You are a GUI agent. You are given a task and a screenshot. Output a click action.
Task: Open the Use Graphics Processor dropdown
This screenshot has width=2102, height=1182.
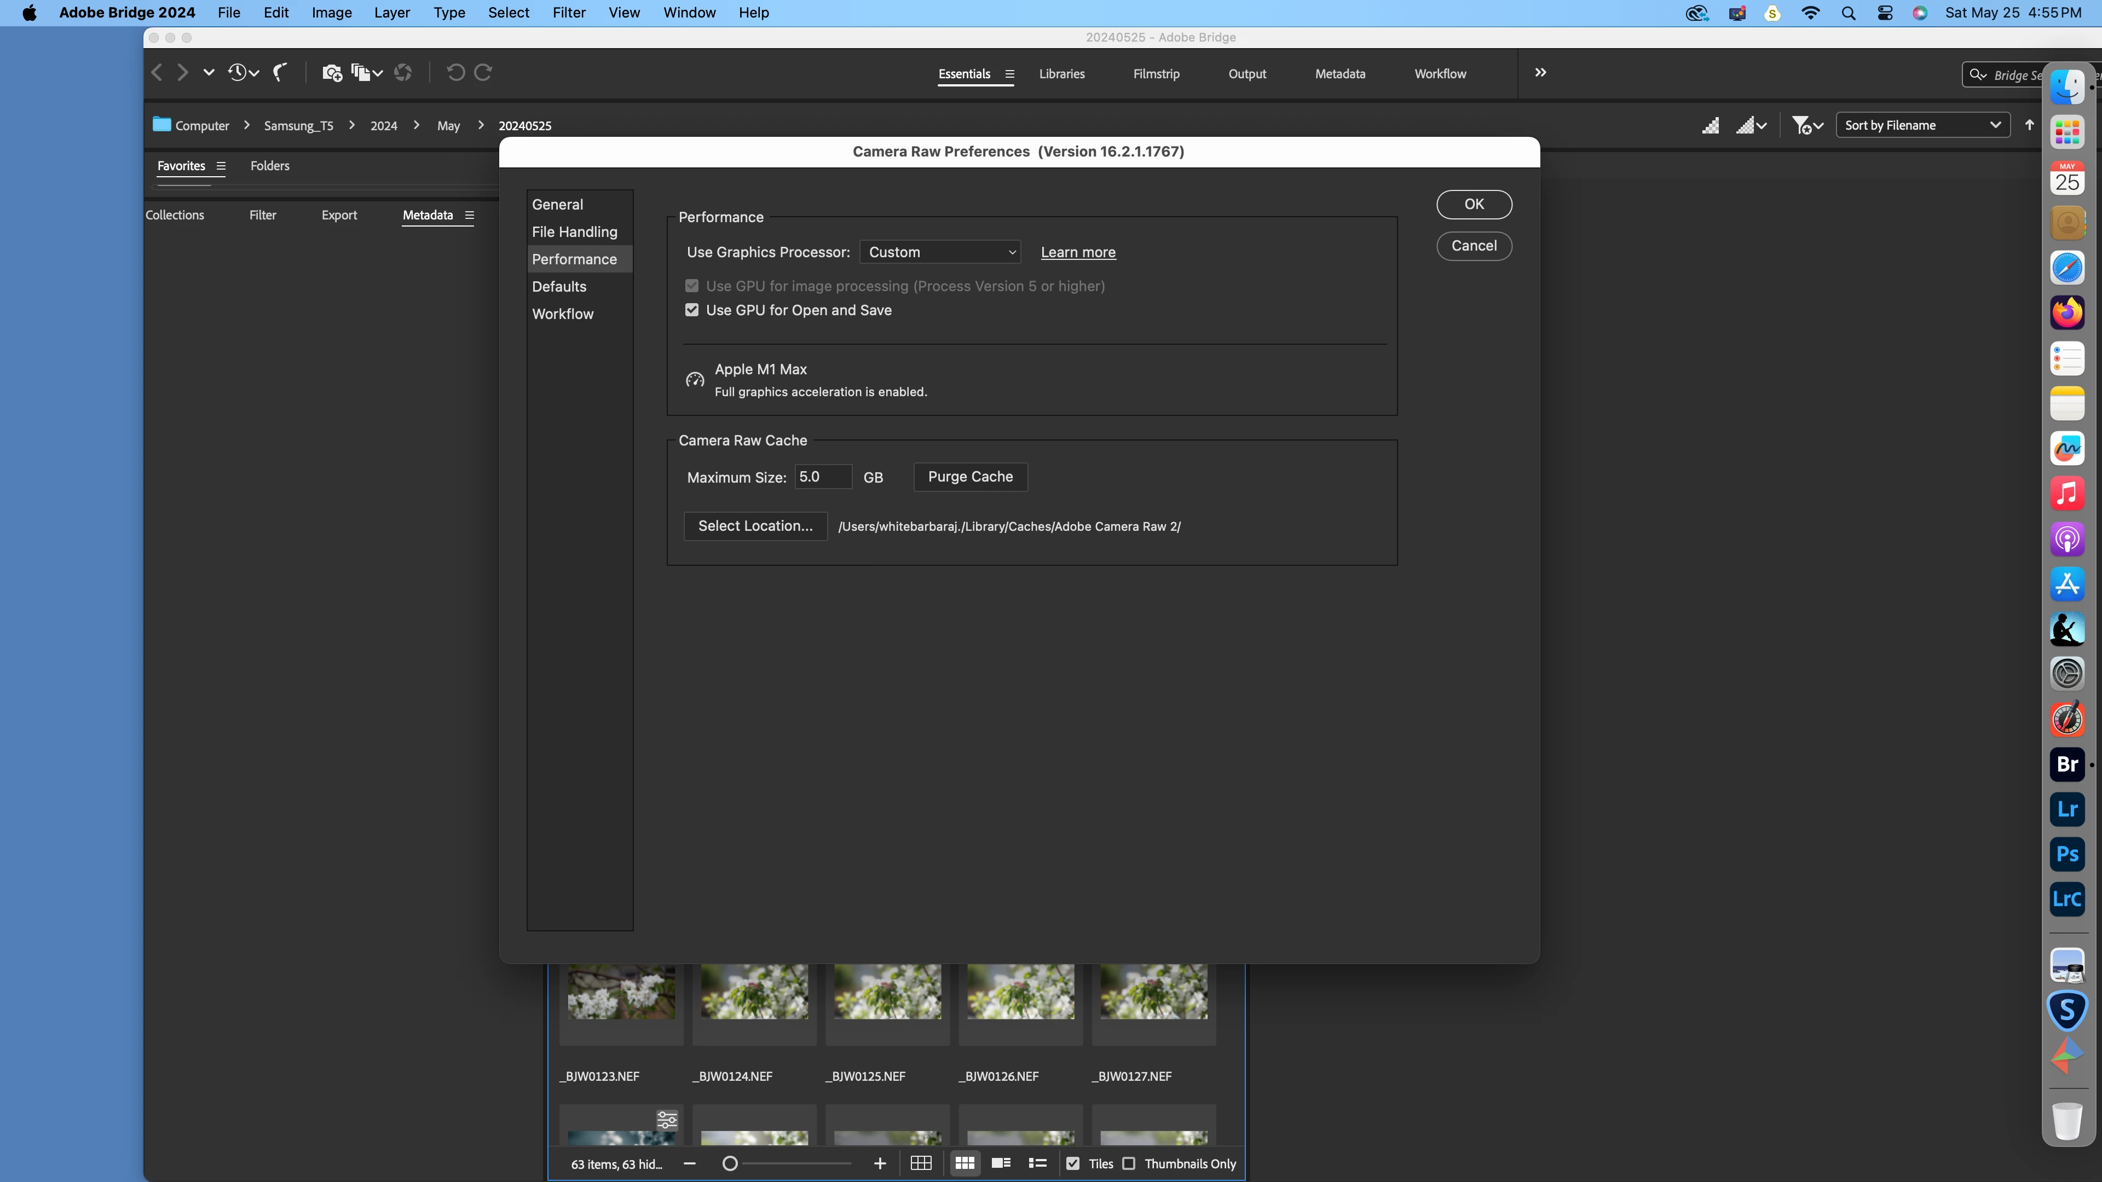[940, 252]
